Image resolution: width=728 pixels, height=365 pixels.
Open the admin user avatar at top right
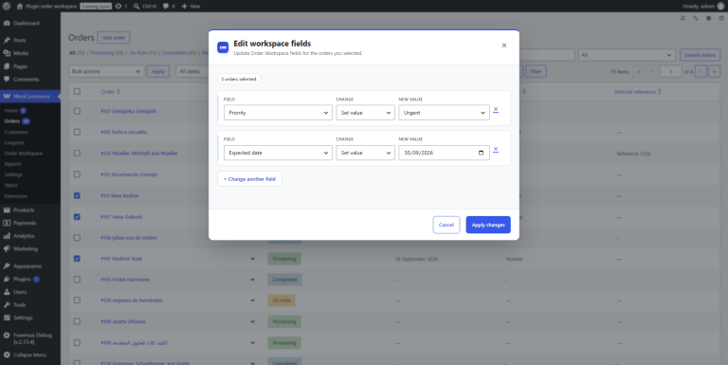pos(720,6)
